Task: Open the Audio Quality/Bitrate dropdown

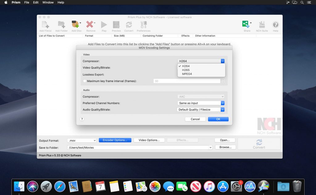Action: (201, 110)
